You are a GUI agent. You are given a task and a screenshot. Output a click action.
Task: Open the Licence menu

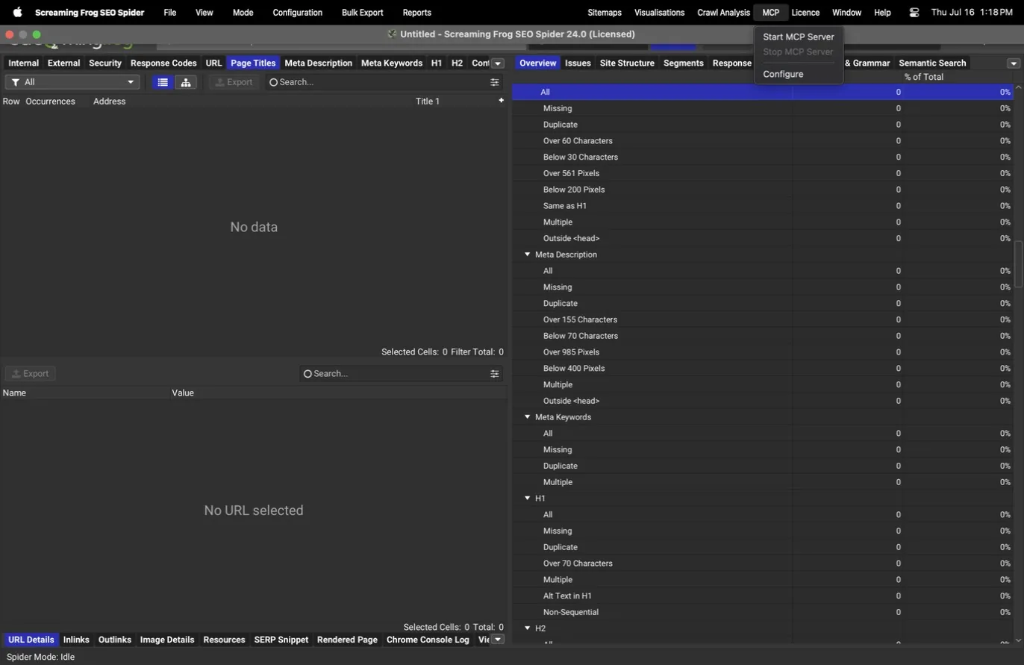click(805, 13)
